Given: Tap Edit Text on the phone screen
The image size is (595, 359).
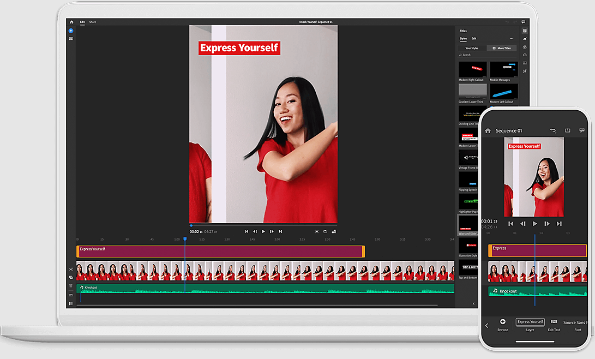Looking at the screenshot, I should pyautogui.click(x=554, y=324).
